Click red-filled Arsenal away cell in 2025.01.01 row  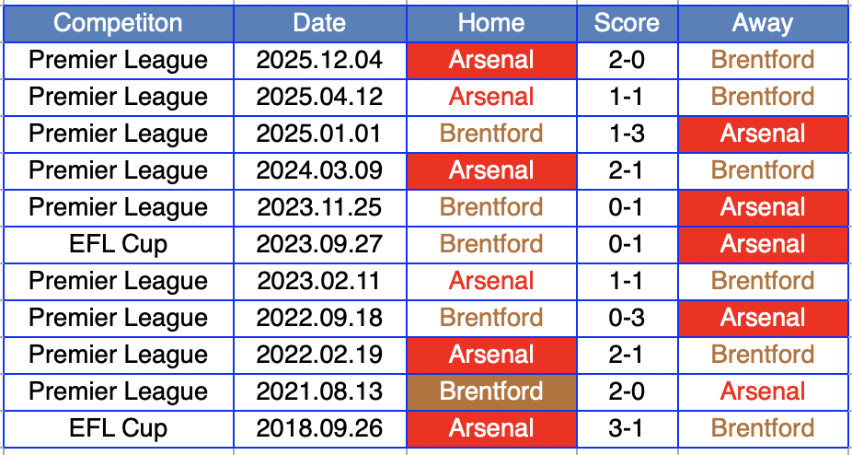(x=763, y=134)
